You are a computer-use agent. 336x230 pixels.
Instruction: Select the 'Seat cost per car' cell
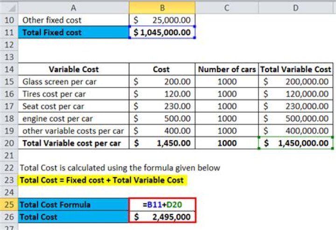tap(74, 106)
